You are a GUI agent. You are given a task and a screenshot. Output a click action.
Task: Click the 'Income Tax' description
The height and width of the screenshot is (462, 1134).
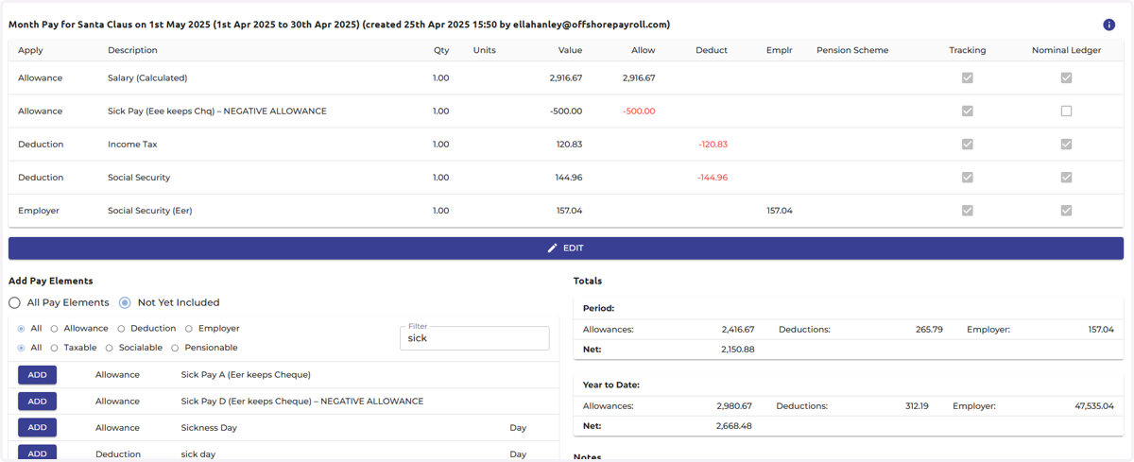[x=132, y=145]
